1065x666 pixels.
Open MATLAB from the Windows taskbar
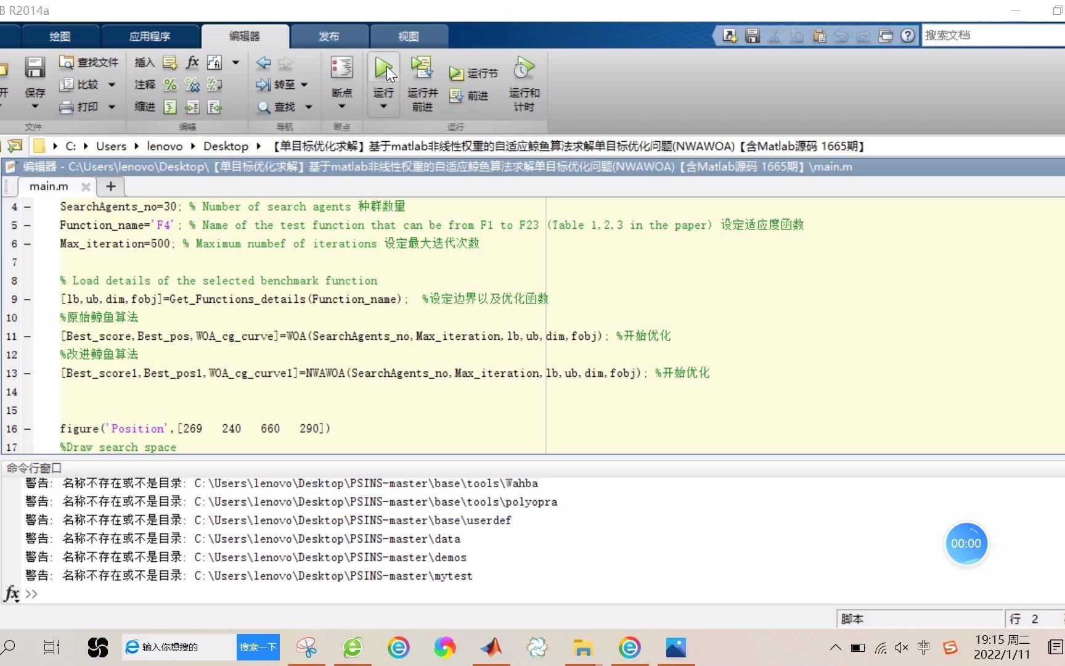(x=491, y=647)
